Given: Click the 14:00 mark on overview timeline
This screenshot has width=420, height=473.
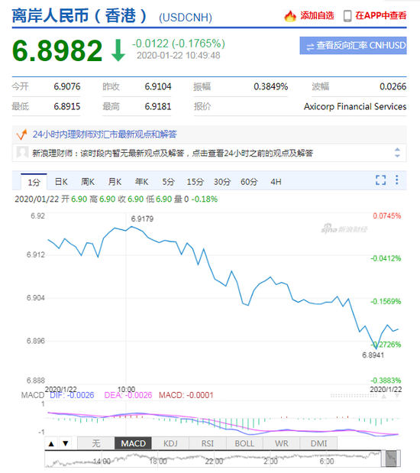Looking at the screenshot, I should [102, 462].
